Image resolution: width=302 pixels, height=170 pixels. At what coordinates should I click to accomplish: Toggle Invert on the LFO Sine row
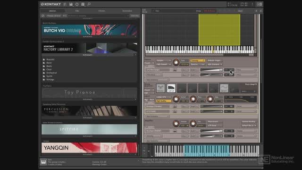[194, 70]
